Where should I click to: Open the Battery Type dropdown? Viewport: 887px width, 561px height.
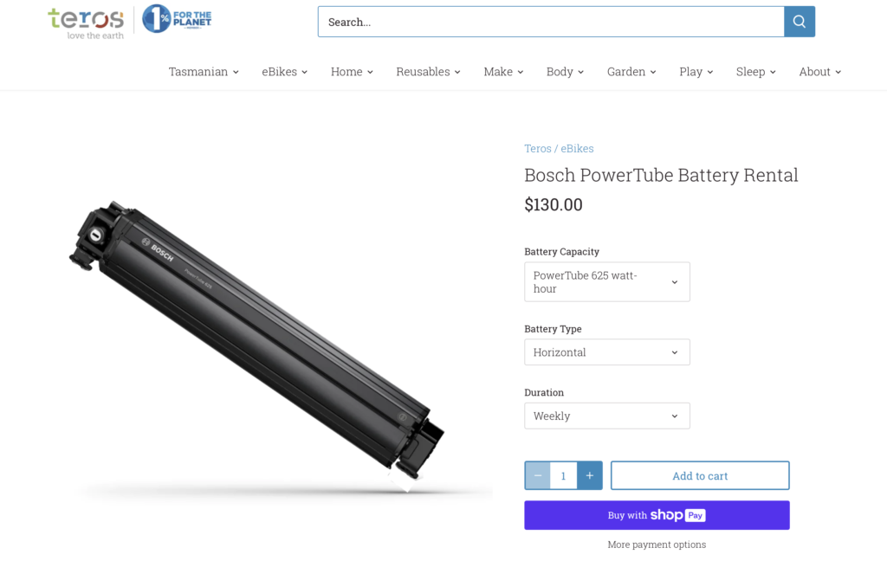point(607,352)
